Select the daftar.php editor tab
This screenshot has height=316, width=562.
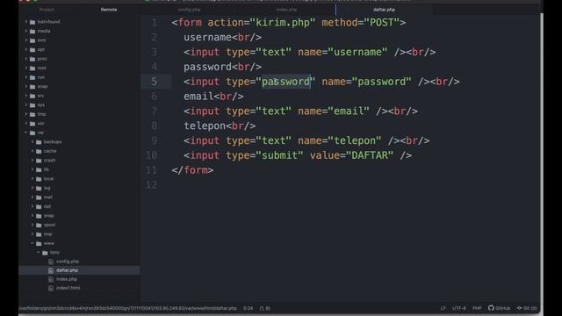(384, 10)
